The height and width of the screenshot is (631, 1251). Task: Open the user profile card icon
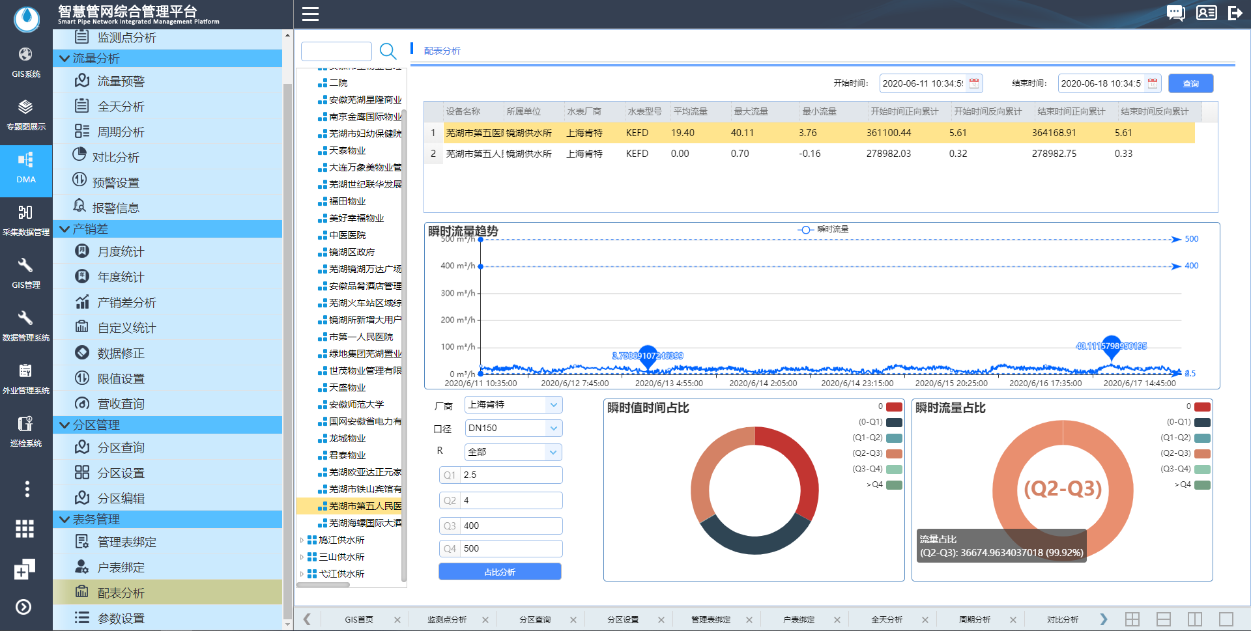[x=1206, y=13]
